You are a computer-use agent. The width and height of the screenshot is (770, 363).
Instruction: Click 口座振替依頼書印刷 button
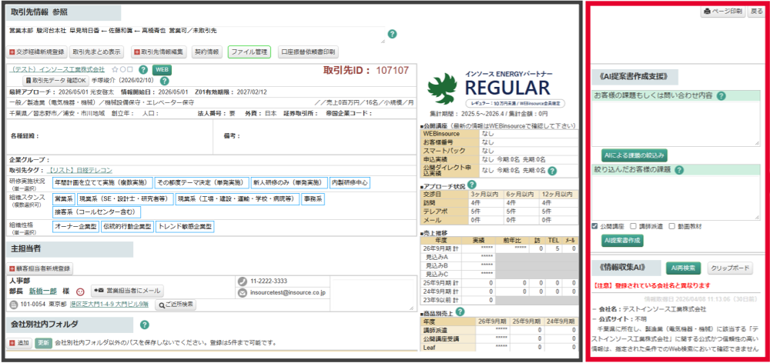[308, 52]
